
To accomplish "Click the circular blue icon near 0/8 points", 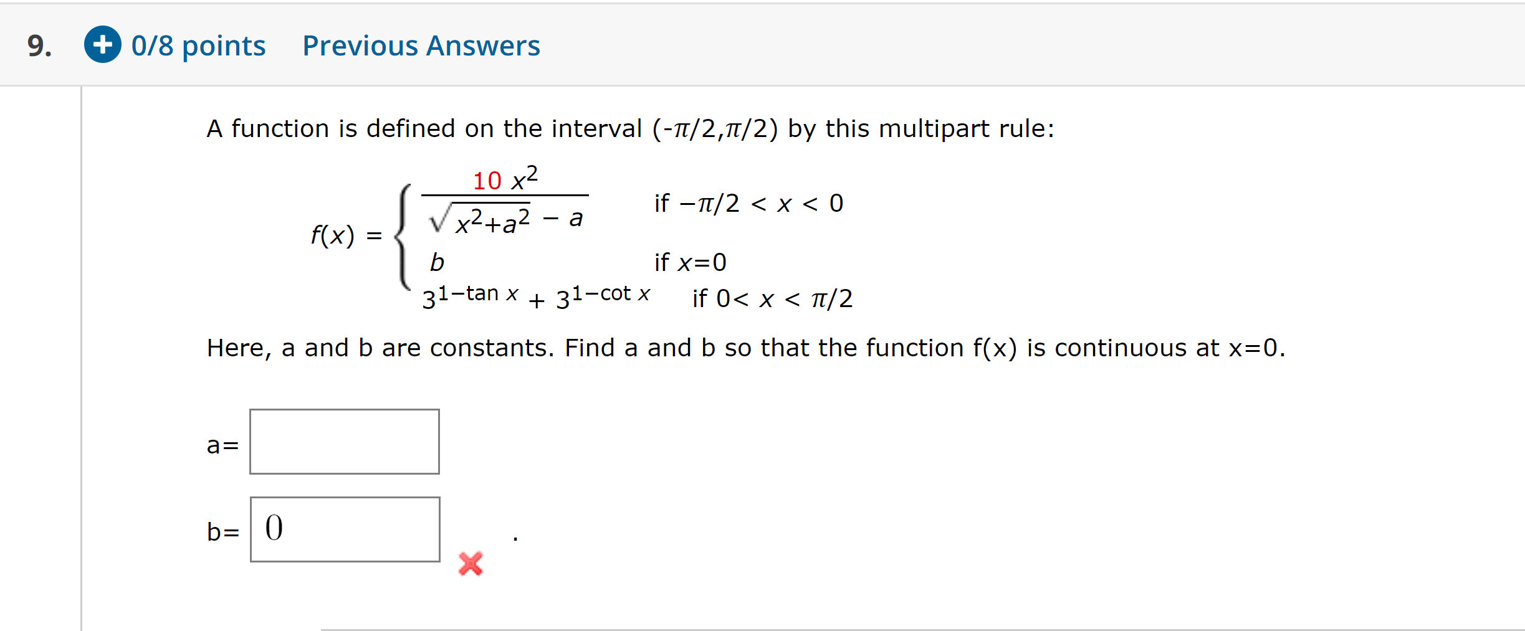I will pyautogui.click(x=102, y=45).
